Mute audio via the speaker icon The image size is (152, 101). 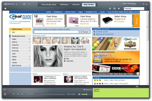point(79,94)
